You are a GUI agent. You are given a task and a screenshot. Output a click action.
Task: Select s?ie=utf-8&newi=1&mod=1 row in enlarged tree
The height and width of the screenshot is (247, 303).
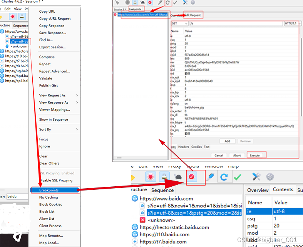click(194, 206)
